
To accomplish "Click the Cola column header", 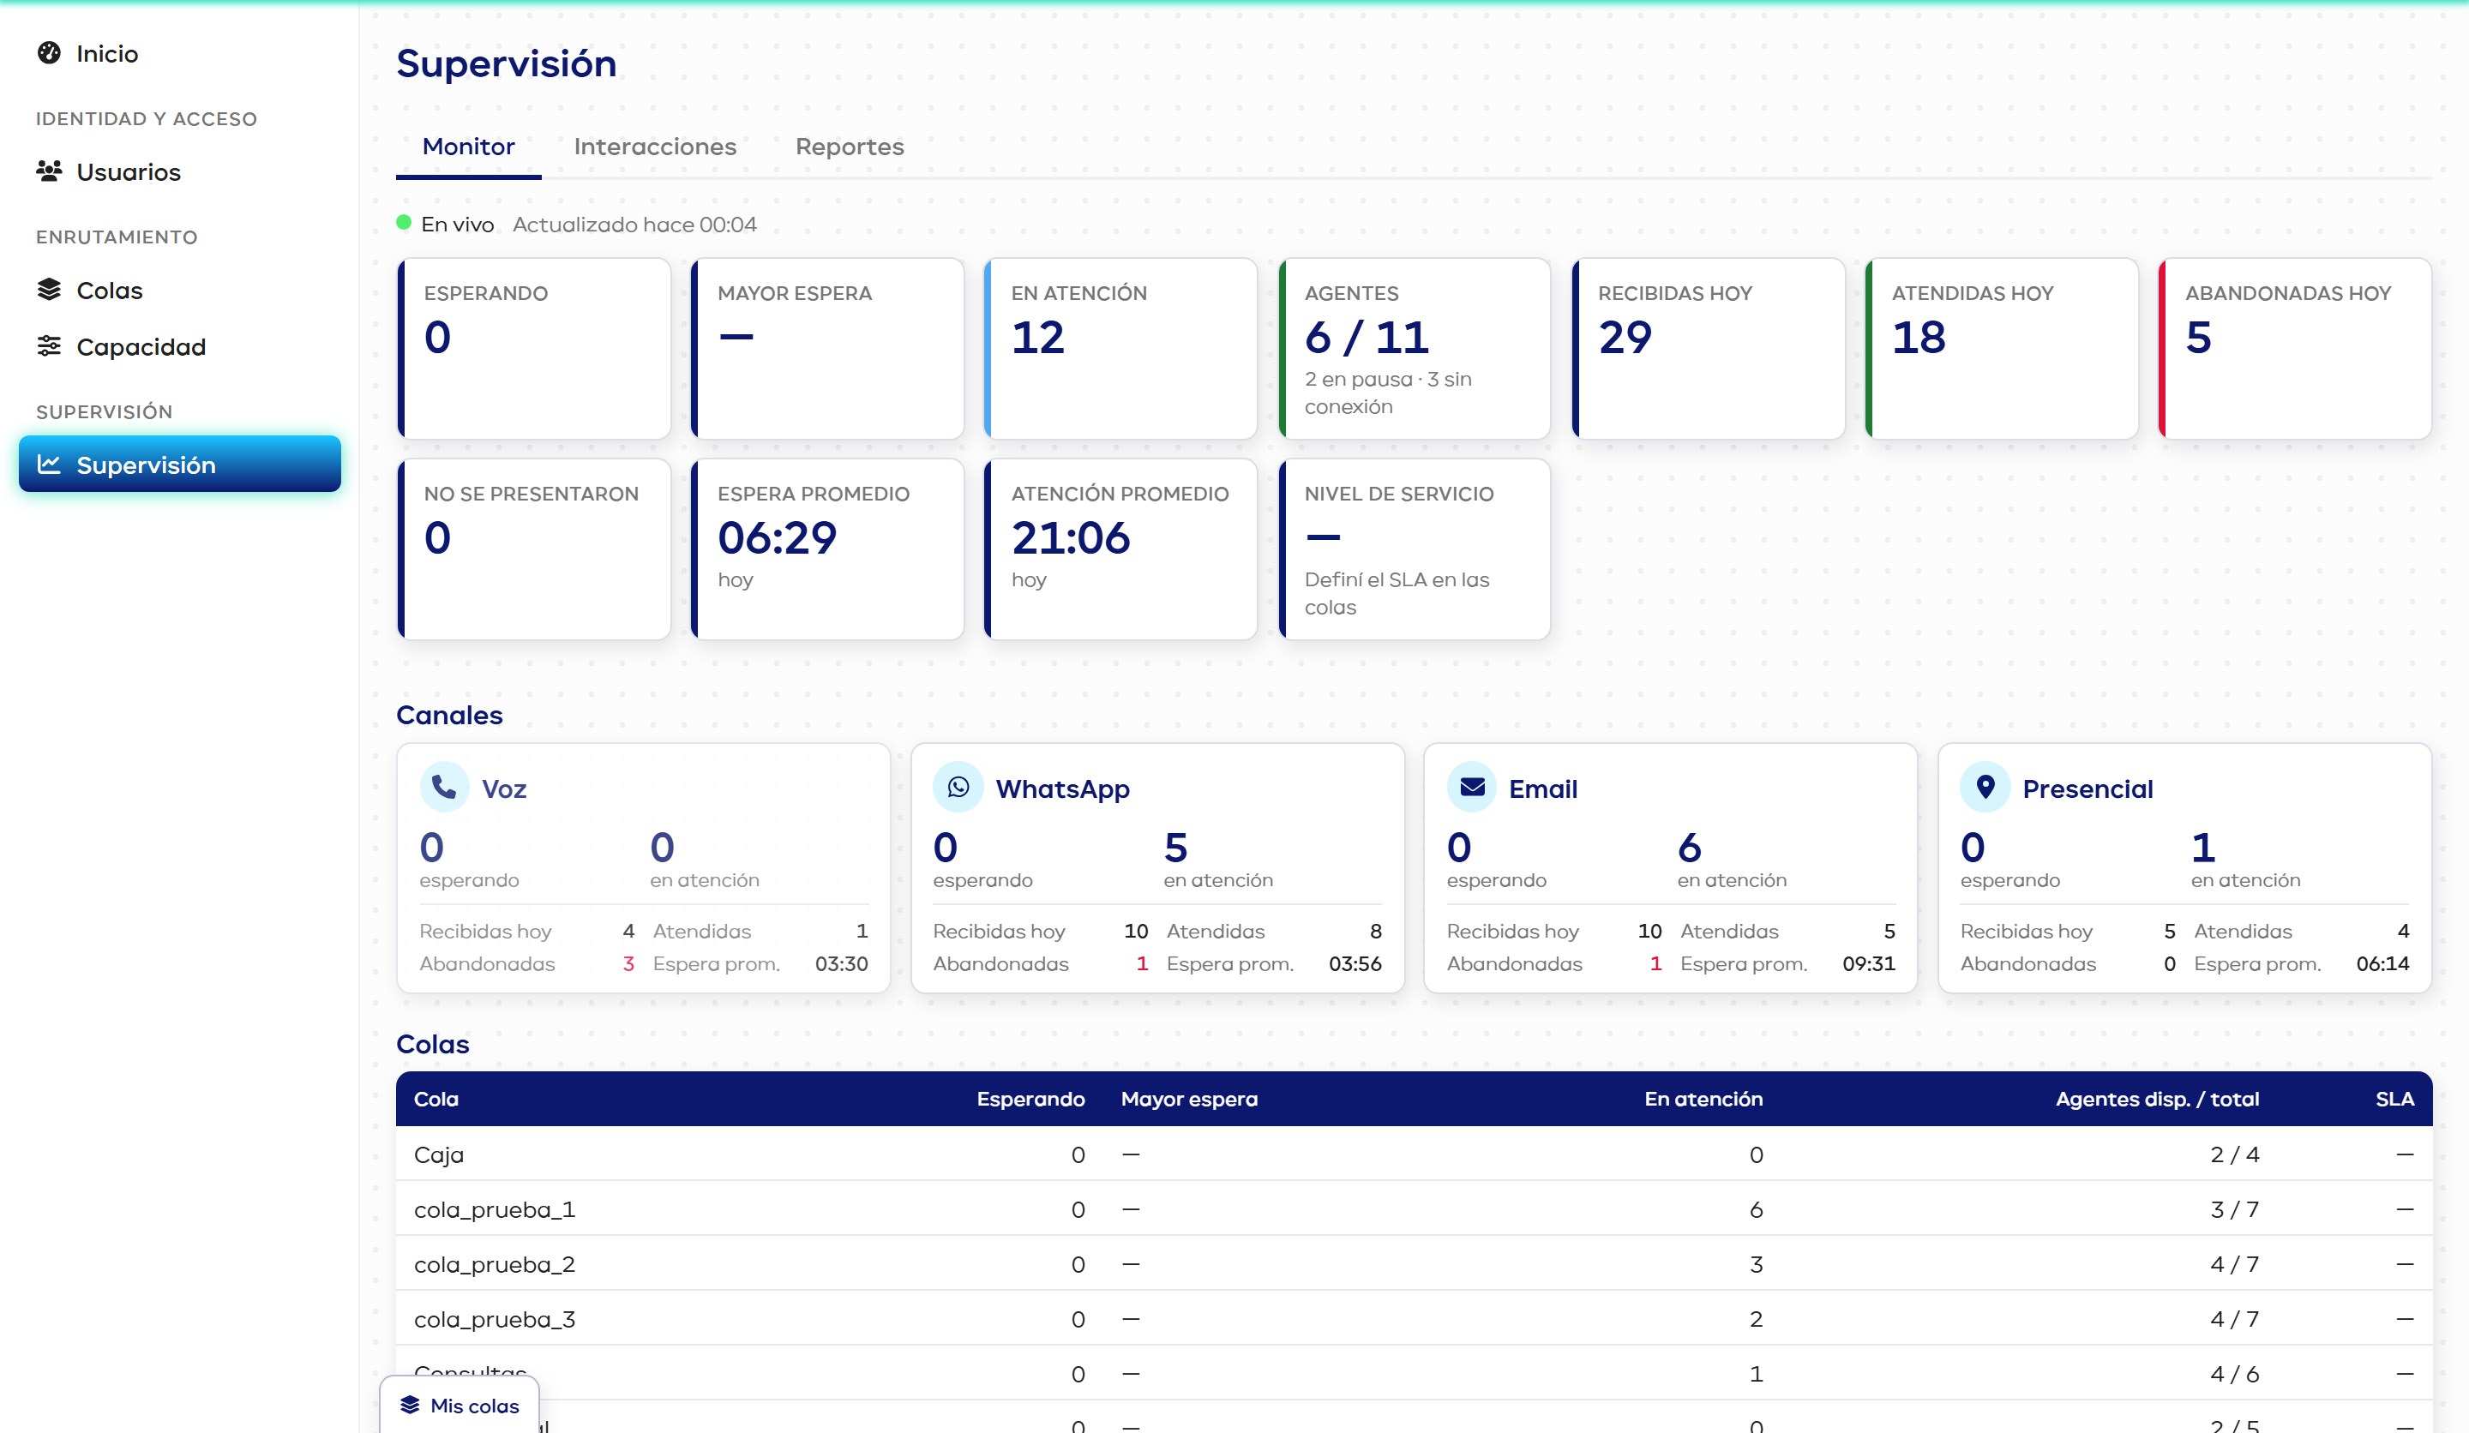I will (436, 1099).
